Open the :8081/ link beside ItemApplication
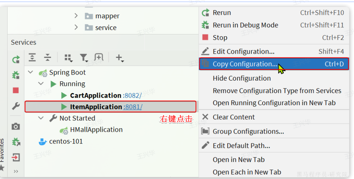The width and height of the screenshot is (354, 179). click(133, 107)
